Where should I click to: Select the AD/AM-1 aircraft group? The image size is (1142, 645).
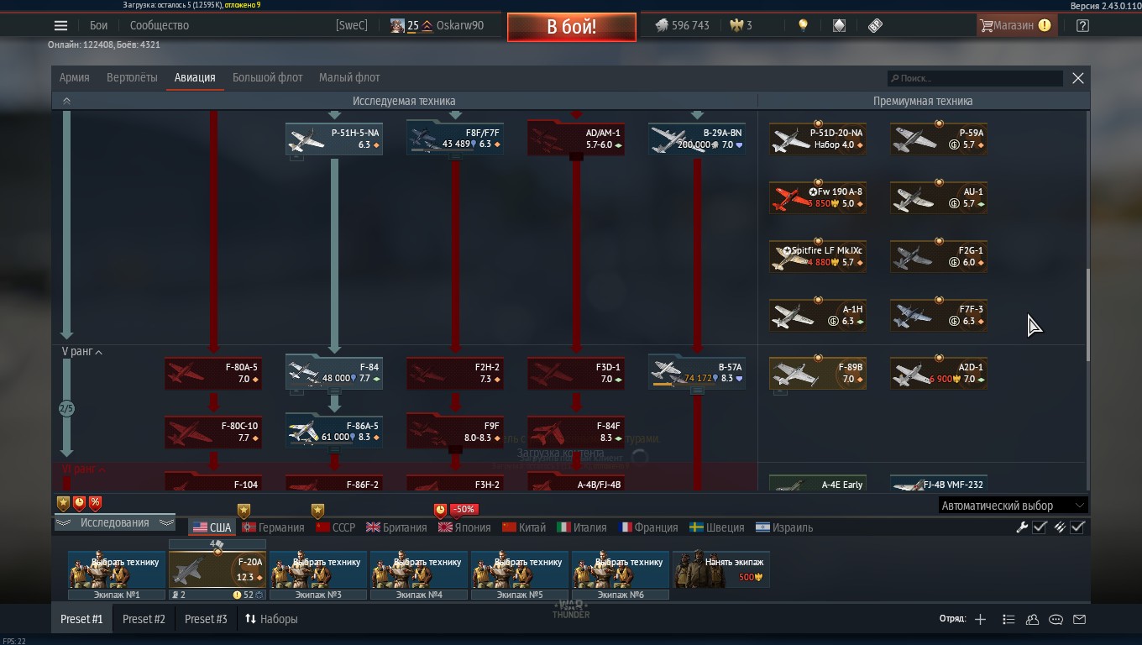[x=576, y=139]
